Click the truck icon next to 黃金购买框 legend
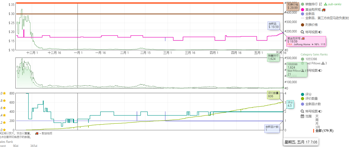This screenshot has width=349, height=147. coord(323,10)
